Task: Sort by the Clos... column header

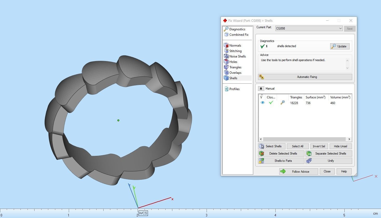Action: pyautogui.click(x=271, y=97)
